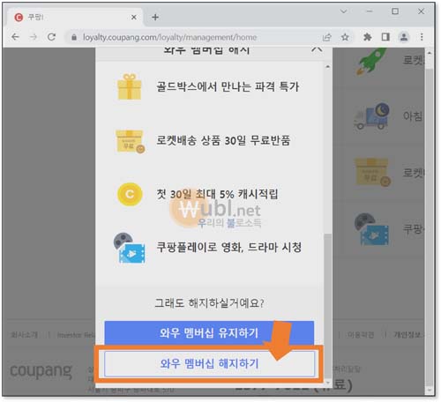Open 이용약관 footer link
Viewport: 441px width, 402px height.
[361, 335]
